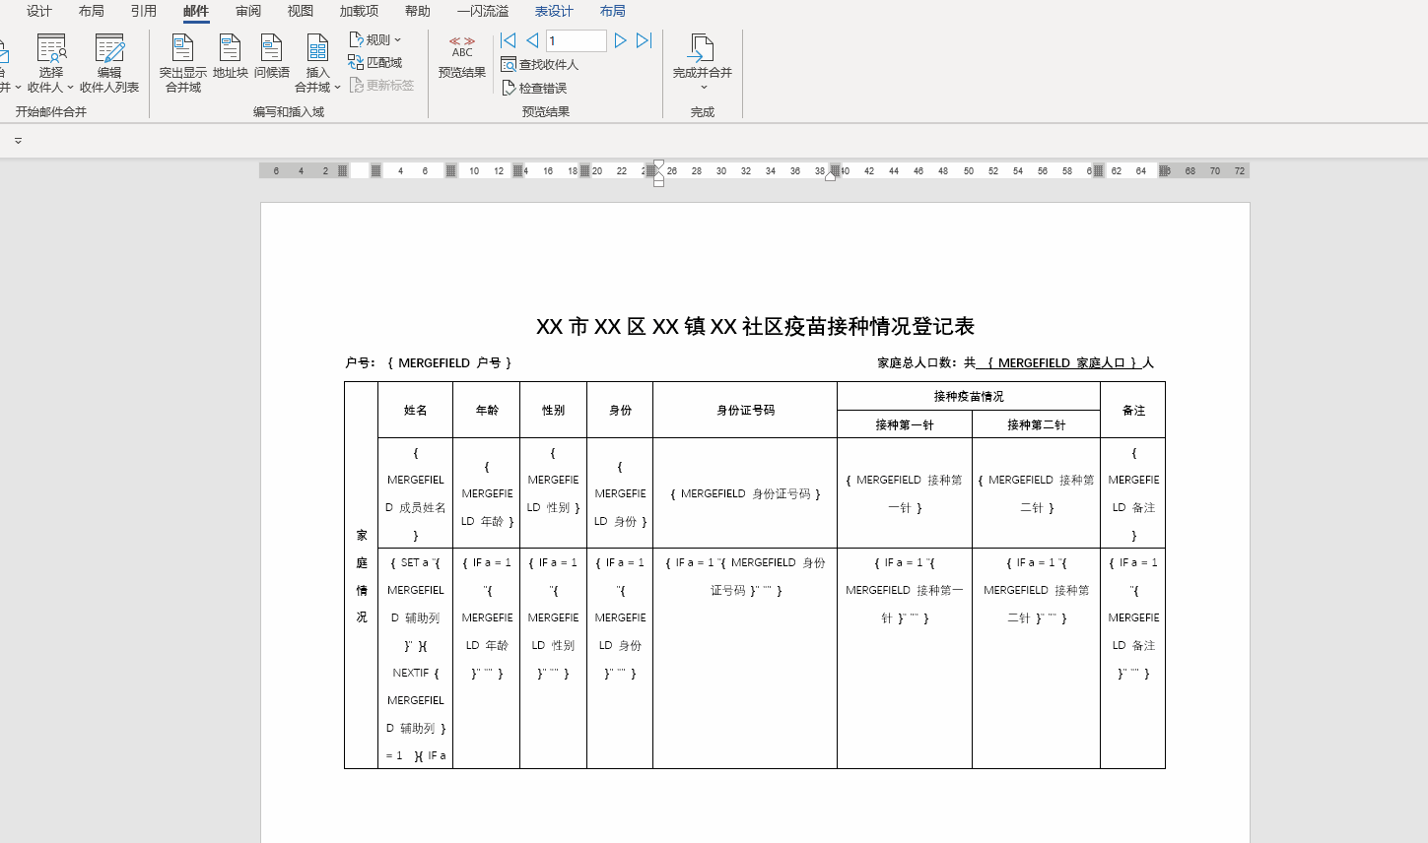
Task: Click the MERGEFIELD 身份证号码 cell
Action: point(745,493)
